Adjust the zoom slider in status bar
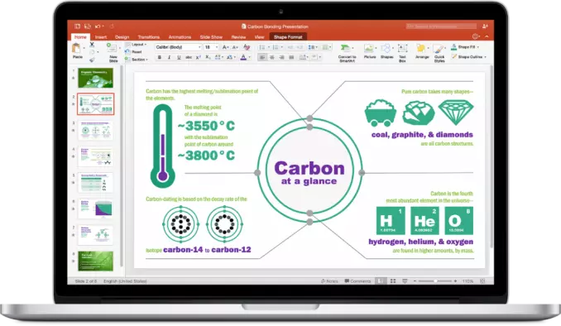Viewport: 561px width, 326px height. click(x=435, y=281)
